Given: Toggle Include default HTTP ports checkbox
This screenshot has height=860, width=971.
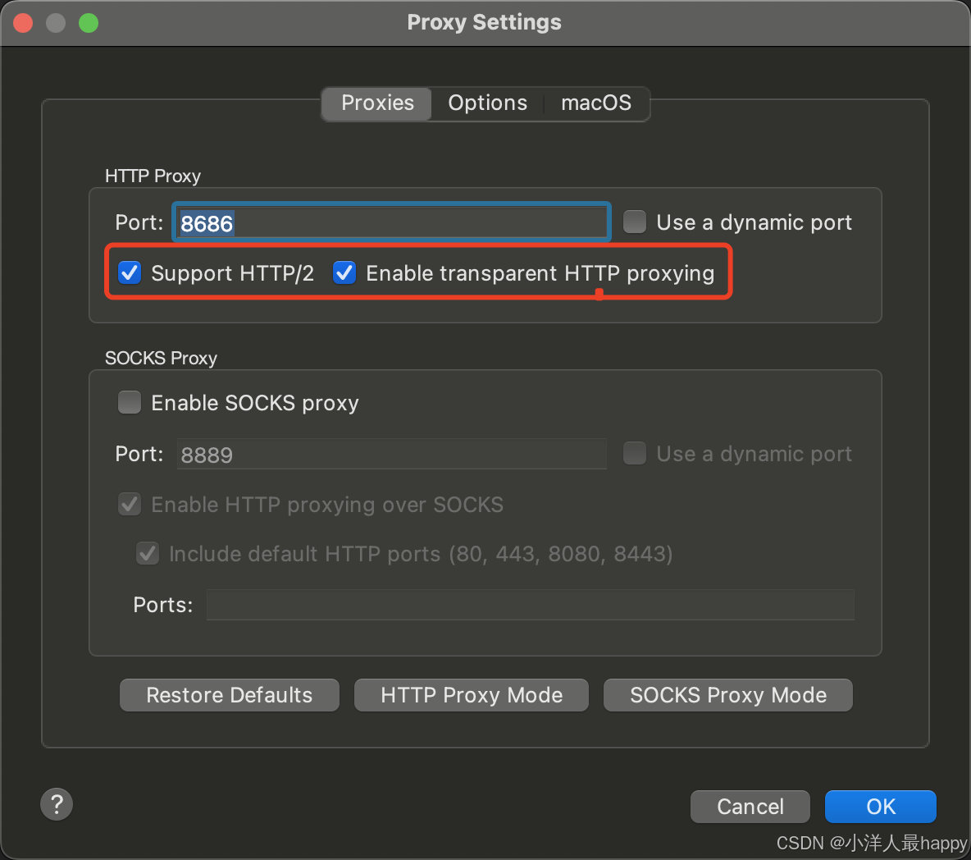Looking at the screenshot, I should coord(148,553).
